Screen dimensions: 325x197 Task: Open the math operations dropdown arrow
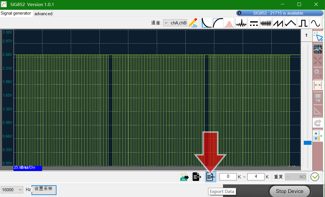coord(321,136)
